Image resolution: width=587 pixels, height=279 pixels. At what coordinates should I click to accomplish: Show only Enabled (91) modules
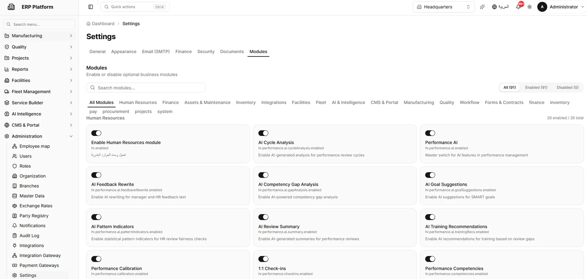[536, 87]
